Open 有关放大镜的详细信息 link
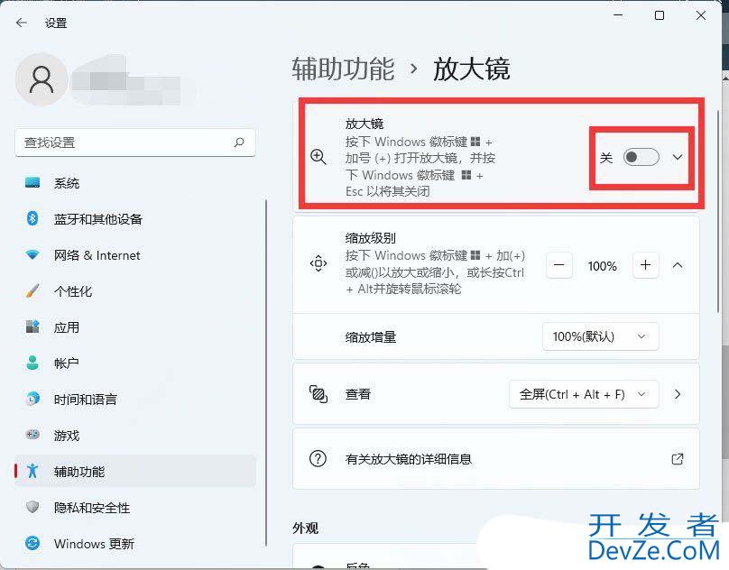The image size is (729, 570). (x=496, y=459)
